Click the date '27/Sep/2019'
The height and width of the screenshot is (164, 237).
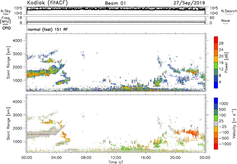[x=189, y=3]
